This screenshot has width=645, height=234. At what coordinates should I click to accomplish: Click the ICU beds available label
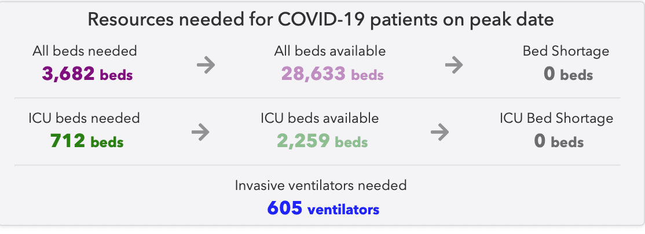click(x=320, y=118)
